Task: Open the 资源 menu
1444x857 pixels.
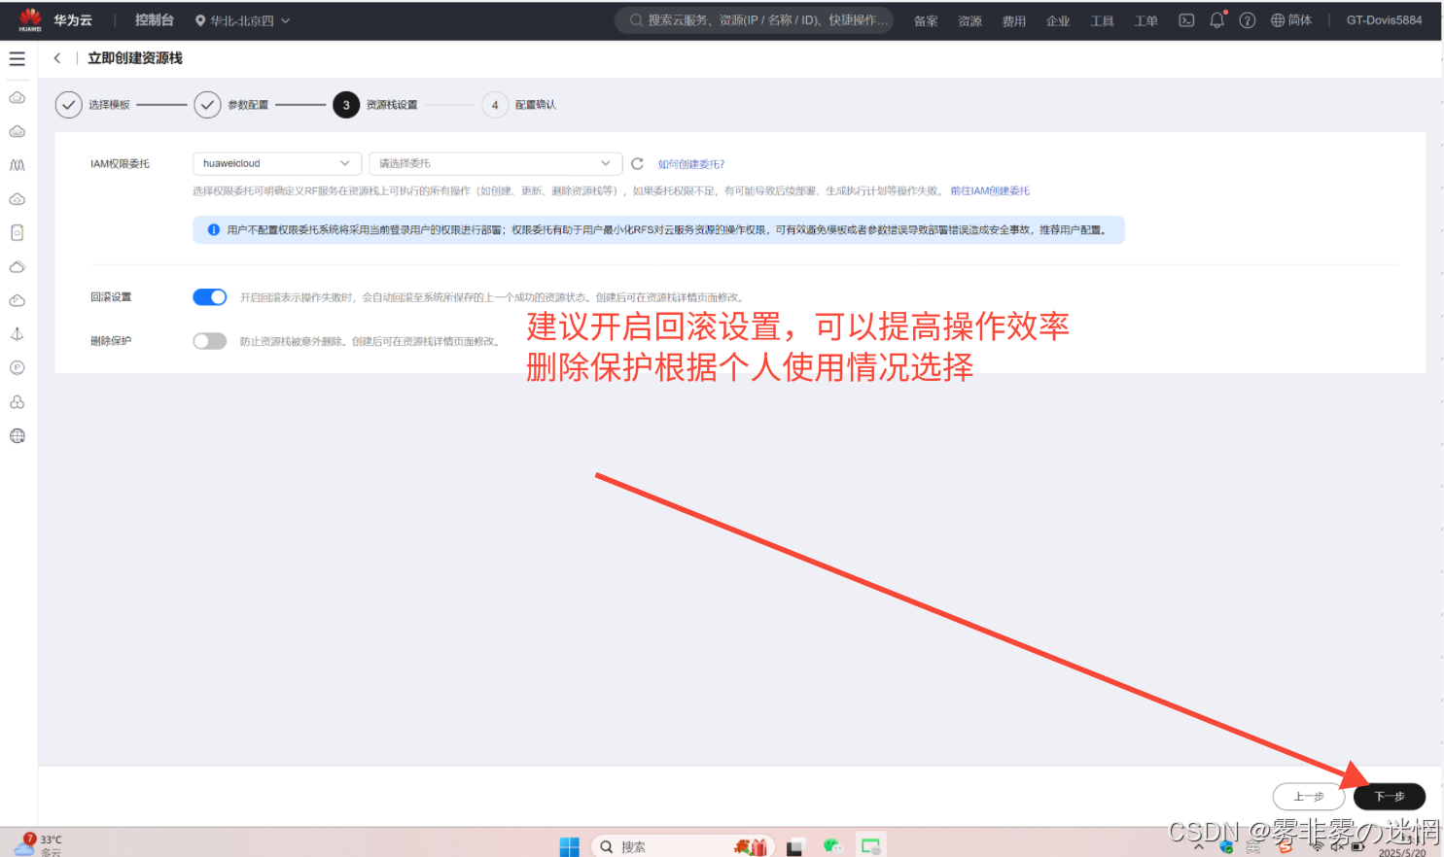Action: coord(969,20)
